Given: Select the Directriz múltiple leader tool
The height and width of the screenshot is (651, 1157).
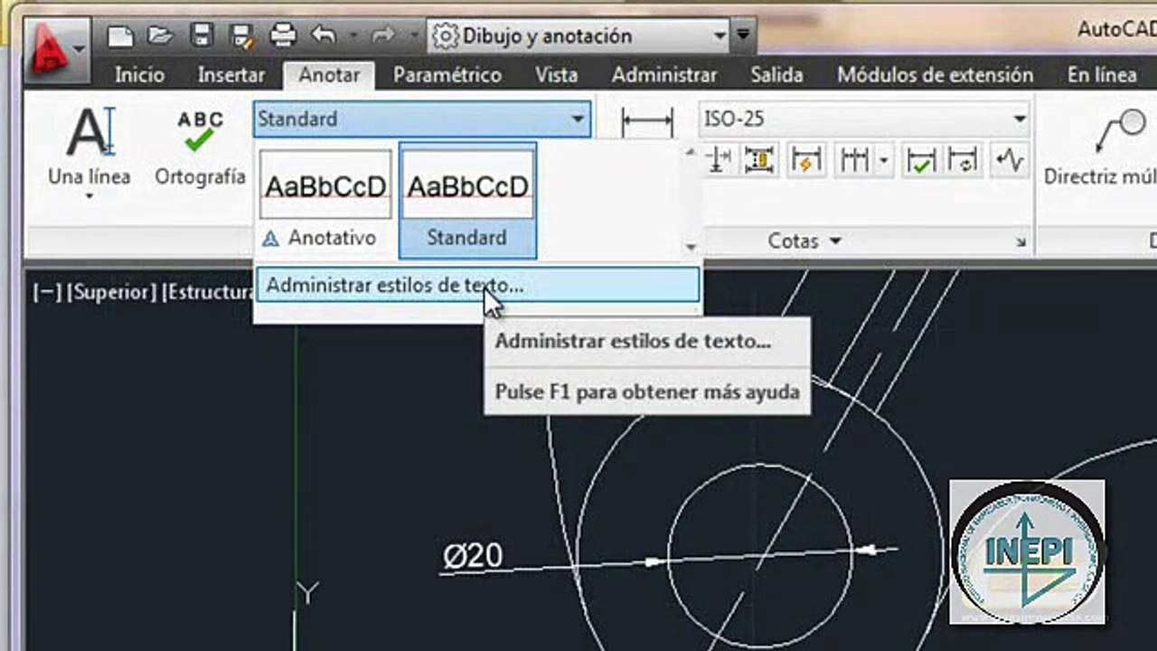Looking at the screenshot, I should pos(1102,146).
